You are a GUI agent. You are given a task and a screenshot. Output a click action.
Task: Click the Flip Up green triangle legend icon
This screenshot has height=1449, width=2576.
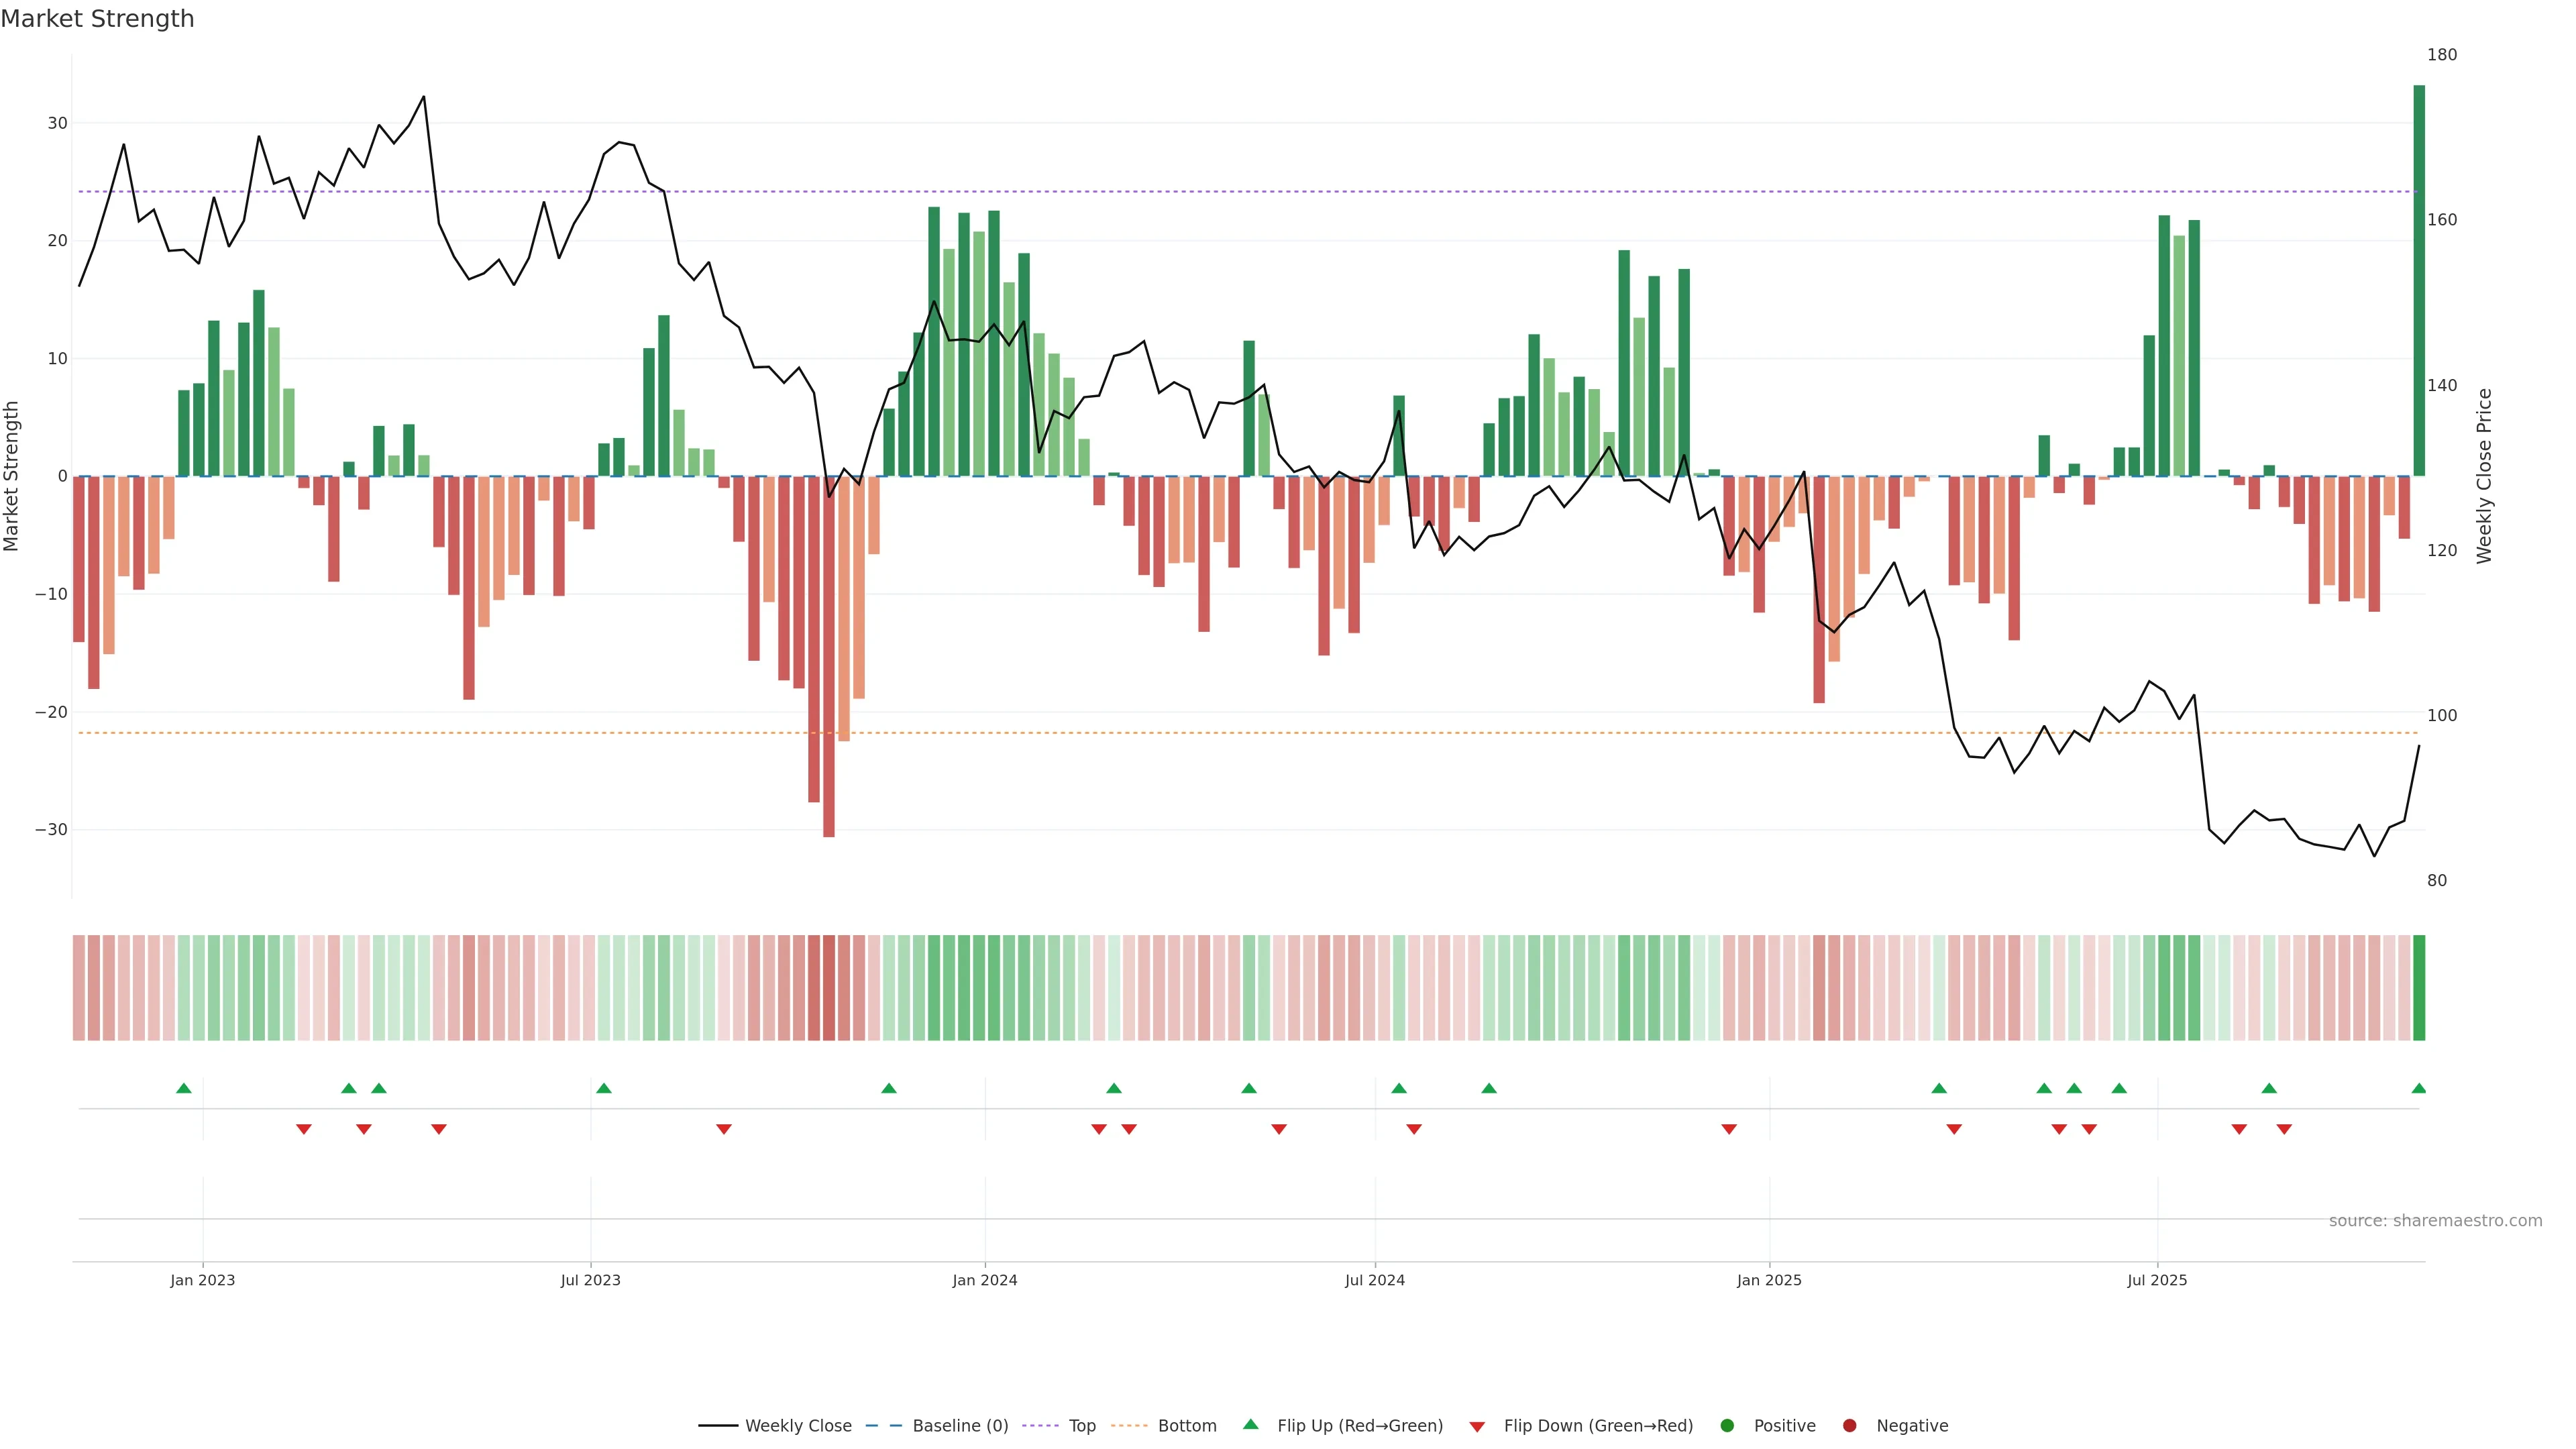pos(1250,1424)
